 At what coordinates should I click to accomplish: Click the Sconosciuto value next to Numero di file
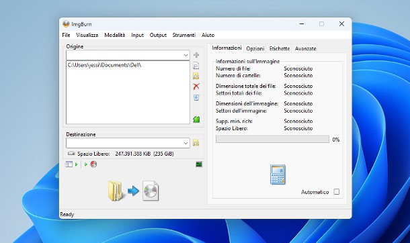298,68
